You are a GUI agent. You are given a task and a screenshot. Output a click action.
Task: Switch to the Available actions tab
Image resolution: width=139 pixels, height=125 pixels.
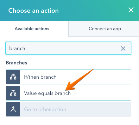pyautogui.click(x=32, y=29)
